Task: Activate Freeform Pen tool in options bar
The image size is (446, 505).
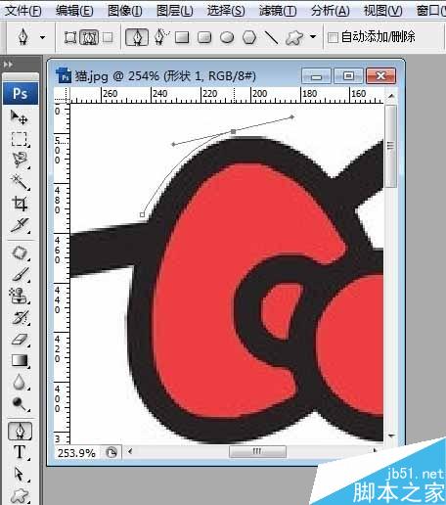Action: coord(161,36)
